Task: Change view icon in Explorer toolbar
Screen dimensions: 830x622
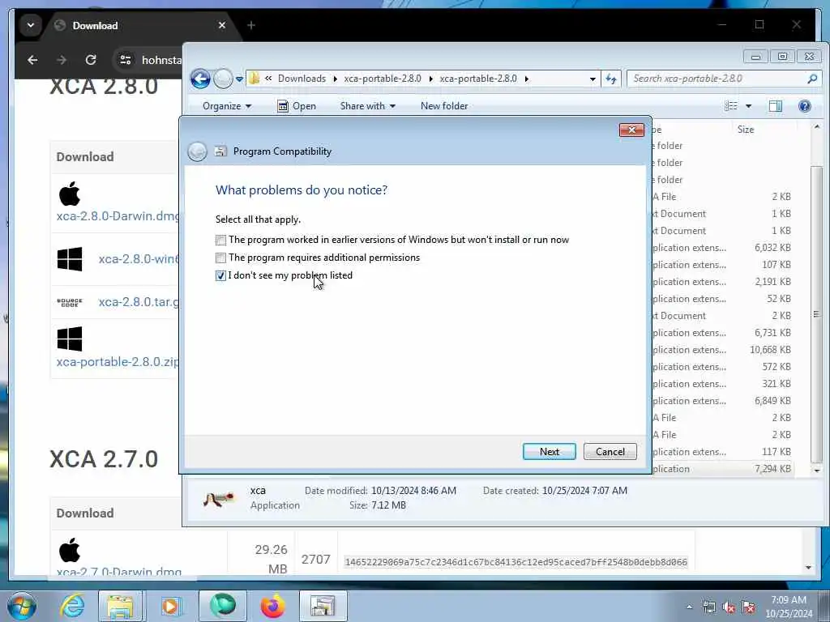Action: 731,106
